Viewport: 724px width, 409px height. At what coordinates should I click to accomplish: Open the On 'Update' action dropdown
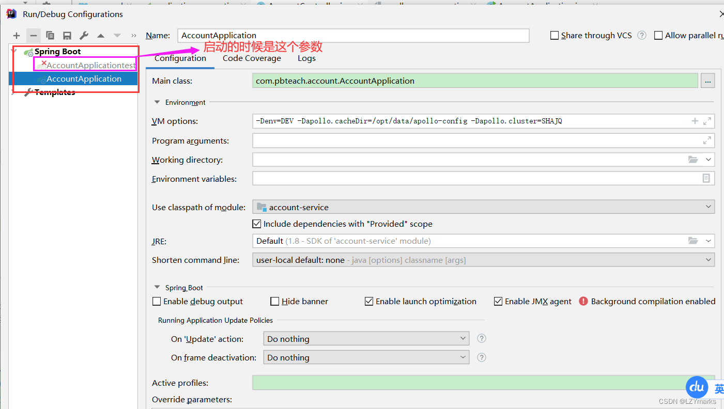(366, 339)
